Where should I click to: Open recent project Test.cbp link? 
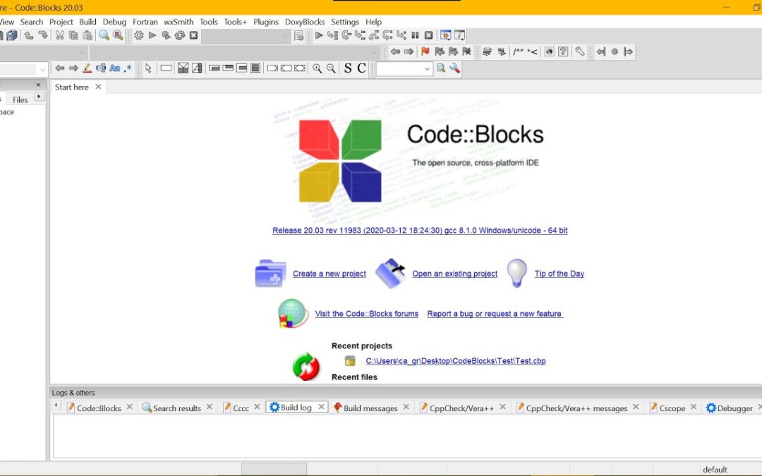click(x=455, y=361)
